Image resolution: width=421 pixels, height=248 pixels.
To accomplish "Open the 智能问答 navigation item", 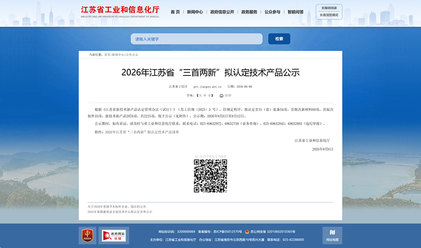I will tap(296, 12).
